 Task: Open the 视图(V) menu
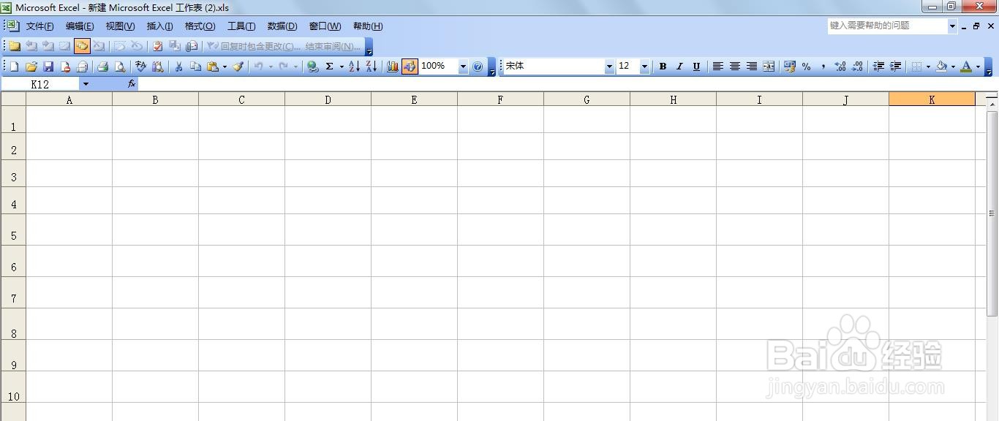coord(120,26)
